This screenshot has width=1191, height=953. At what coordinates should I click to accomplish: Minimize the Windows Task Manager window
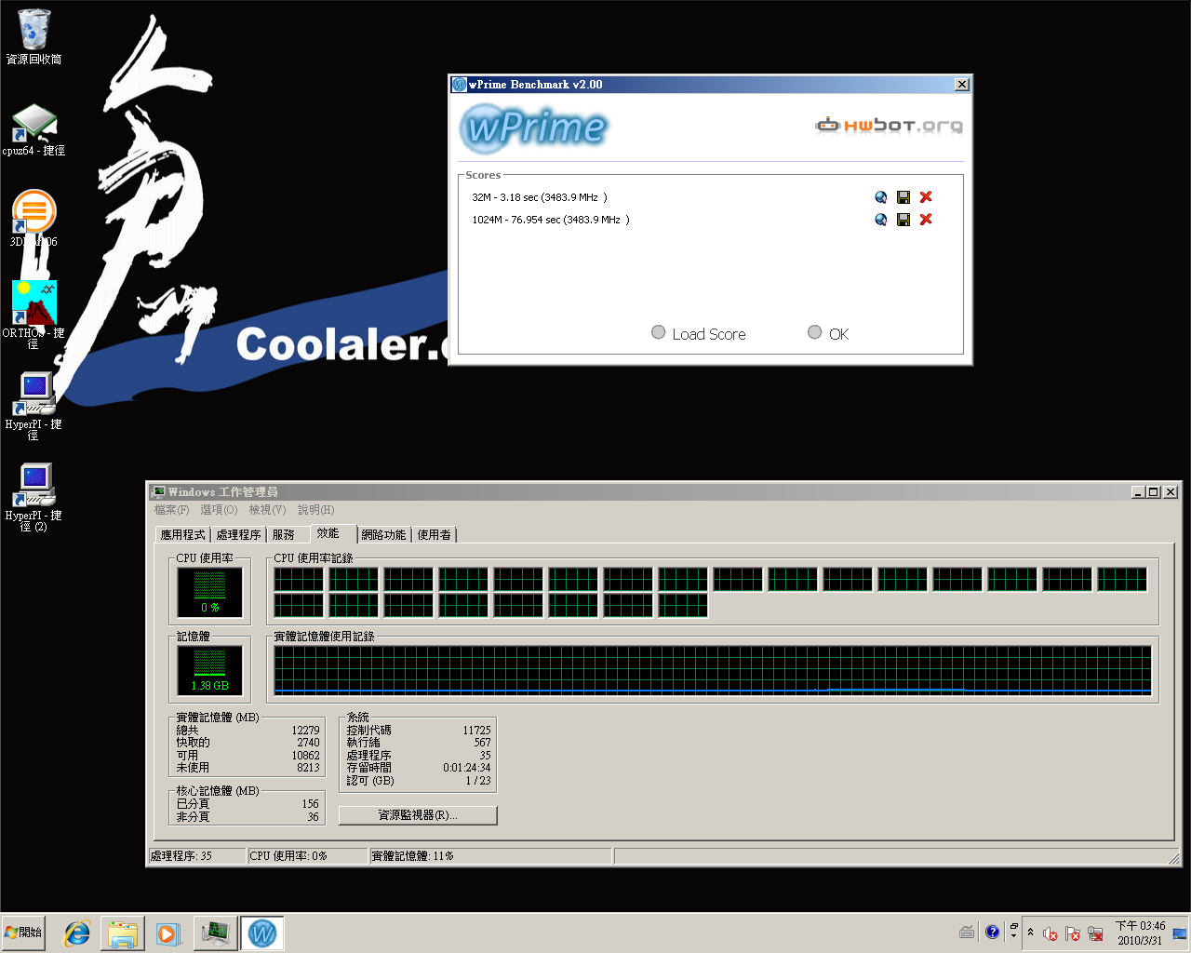1139,491
